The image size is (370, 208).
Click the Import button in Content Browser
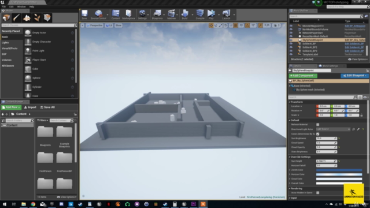pos(30,107)
